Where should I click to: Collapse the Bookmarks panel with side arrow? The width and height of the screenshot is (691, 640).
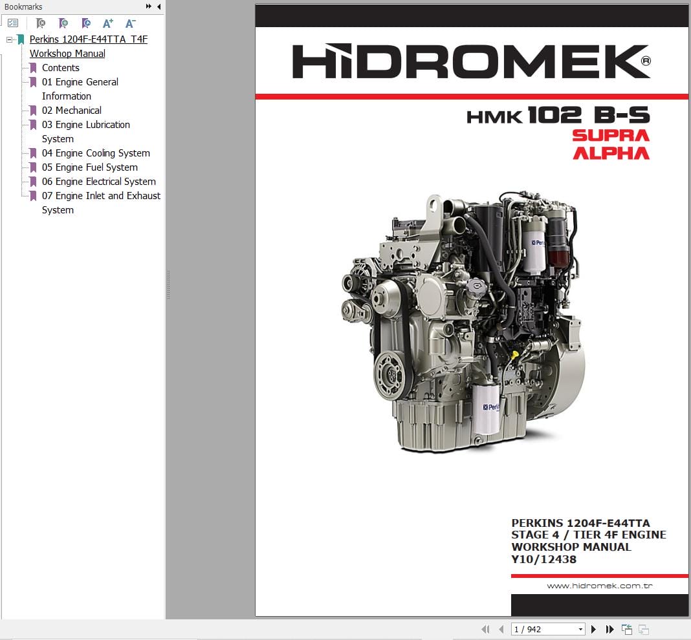point(159,6)
